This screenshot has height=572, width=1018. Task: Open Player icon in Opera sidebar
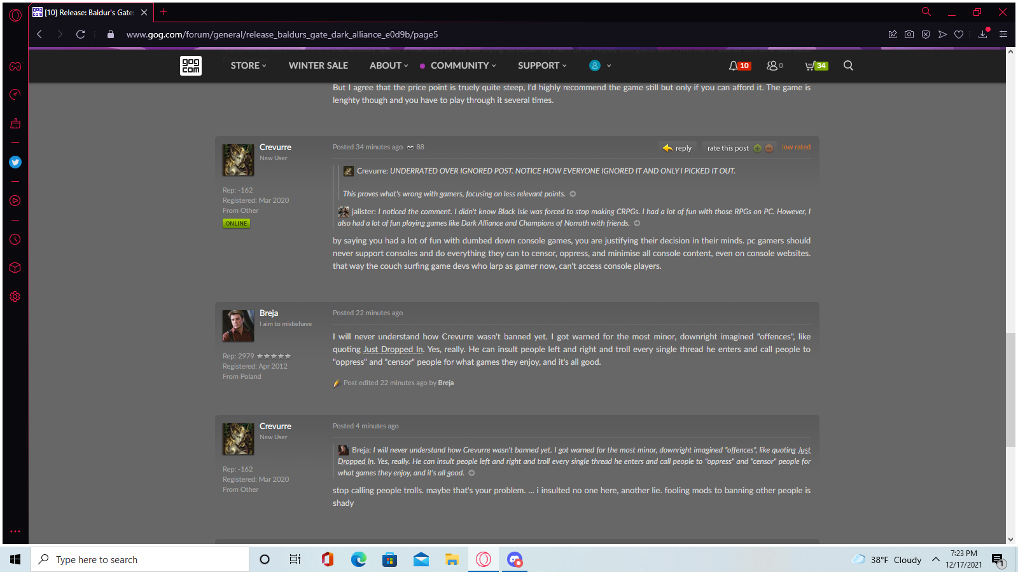pos(15,201)
